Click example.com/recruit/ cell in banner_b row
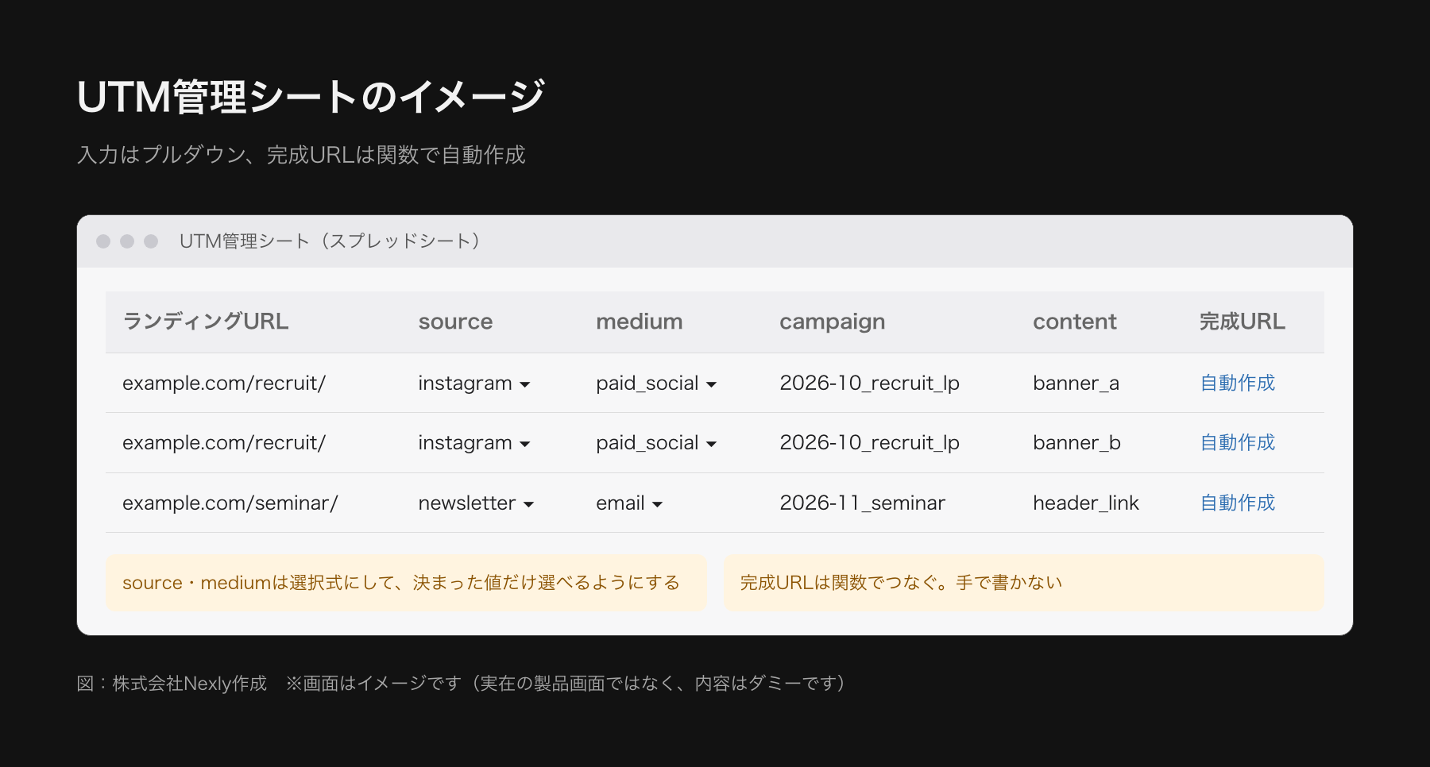This screenshot has width=1430, height=767. click(x=224, y=443)
